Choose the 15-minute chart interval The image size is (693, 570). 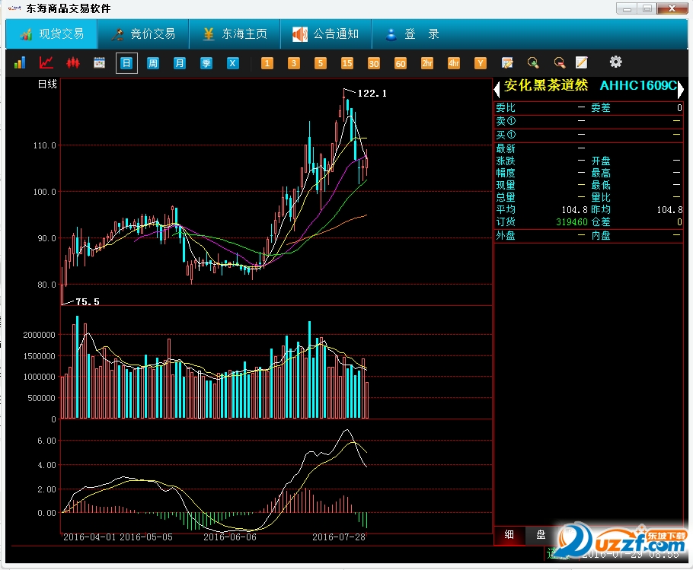click(347, 63)
